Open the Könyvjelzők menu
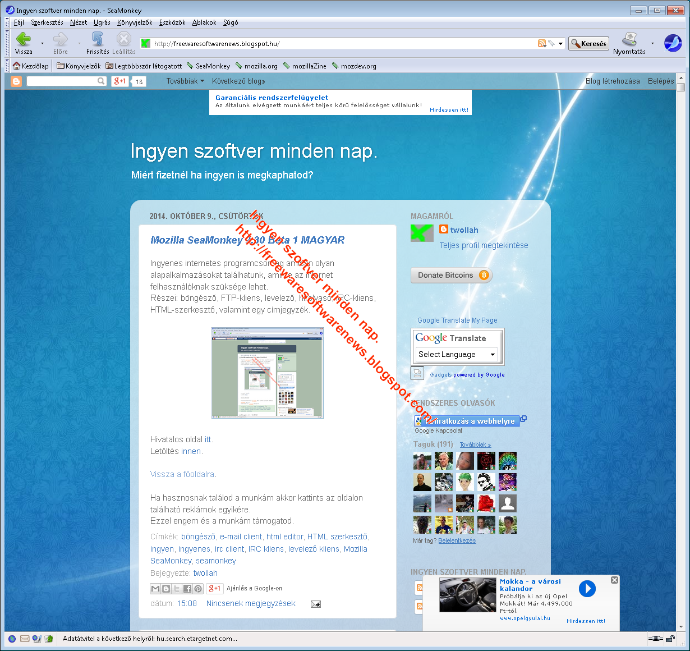 coord(135,22)
